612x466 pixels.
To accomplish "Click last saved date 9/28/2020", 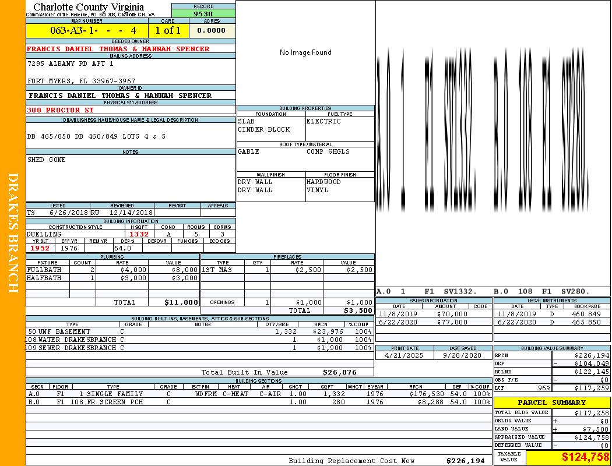I will click(x=463, y=356).
